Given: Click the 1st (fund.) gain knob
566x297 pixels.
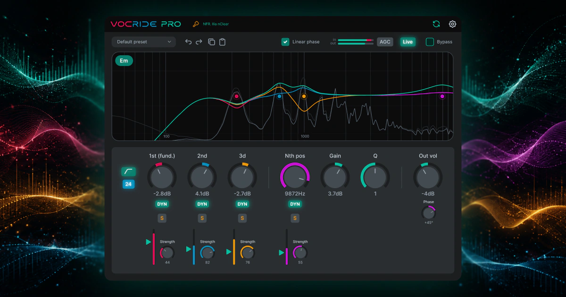Looking at the screenshot, I should 162,177.
